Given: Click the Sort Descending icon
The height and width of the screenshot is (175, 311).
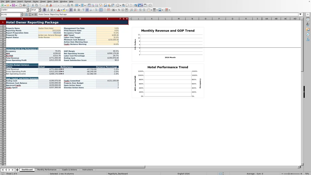Looking at the screenshot, I should coord(97,5).
